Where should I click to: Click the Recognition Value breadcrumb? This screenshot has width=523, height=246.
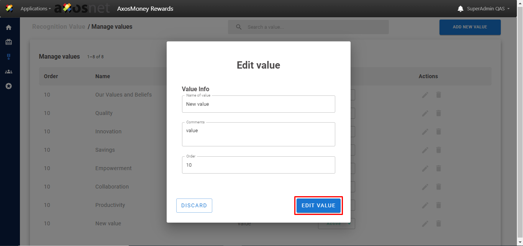(59, 27)
